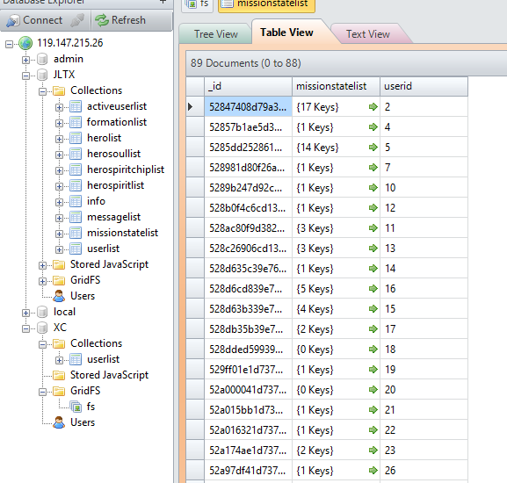Image resolution: width=507 pixels, height=483 pixels.
Task: Expand the Stored JavaScript folder under JLTX
Action: [x=42, y=265]
